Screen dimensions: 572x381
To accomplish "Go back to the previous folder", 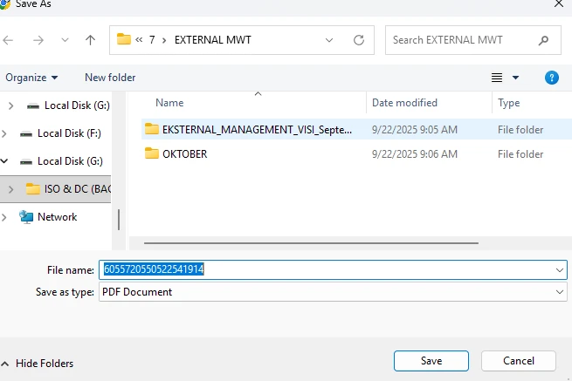I will 8,40.
